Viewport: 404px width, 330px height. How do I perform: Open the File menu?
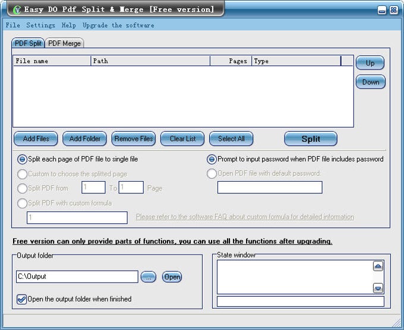[x=13, y=26]
